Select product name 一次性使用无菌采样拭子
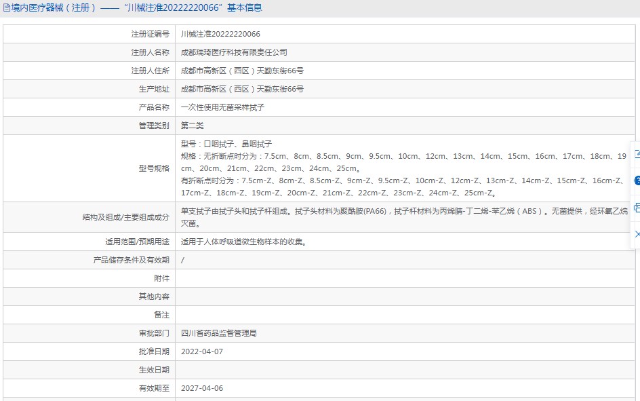The image size is (640, 401). (222, 107)
